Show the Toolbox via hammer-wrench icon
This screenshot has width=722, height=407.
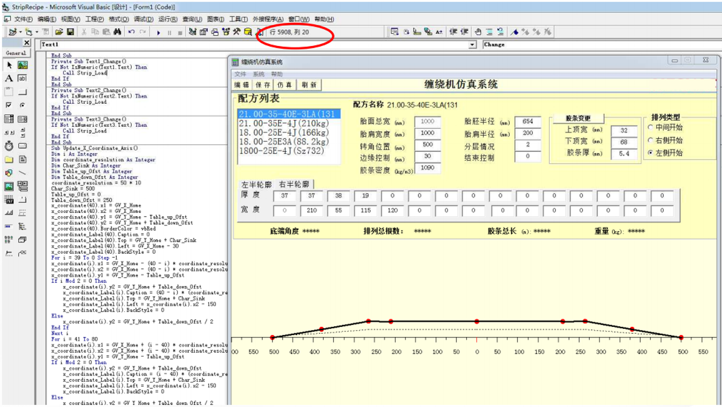[x=237, y=32]
